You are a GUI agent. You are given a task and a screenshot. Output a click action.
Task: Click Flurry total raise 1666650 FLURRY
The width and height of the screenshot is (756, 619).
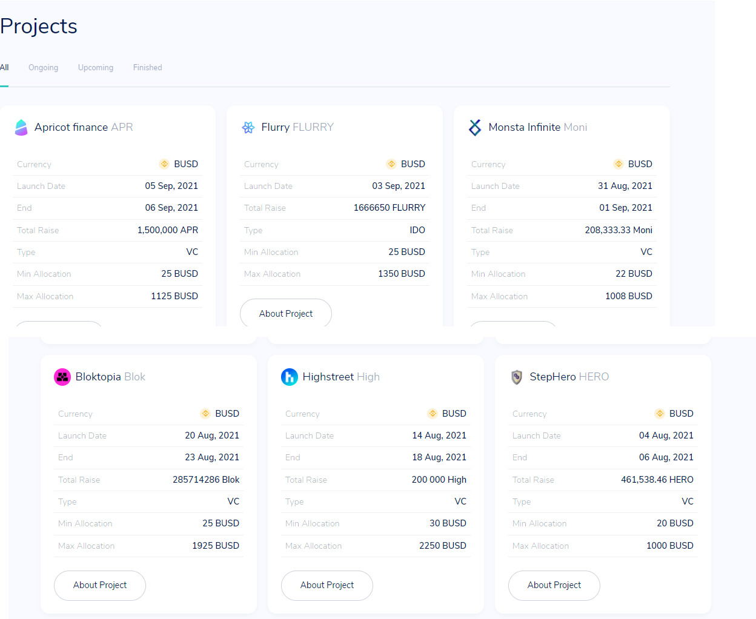[x=390, y=208]
